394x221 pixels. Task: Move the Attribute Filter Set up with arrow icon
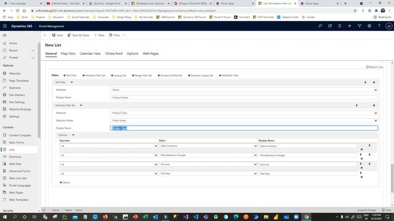coord(356,106)
